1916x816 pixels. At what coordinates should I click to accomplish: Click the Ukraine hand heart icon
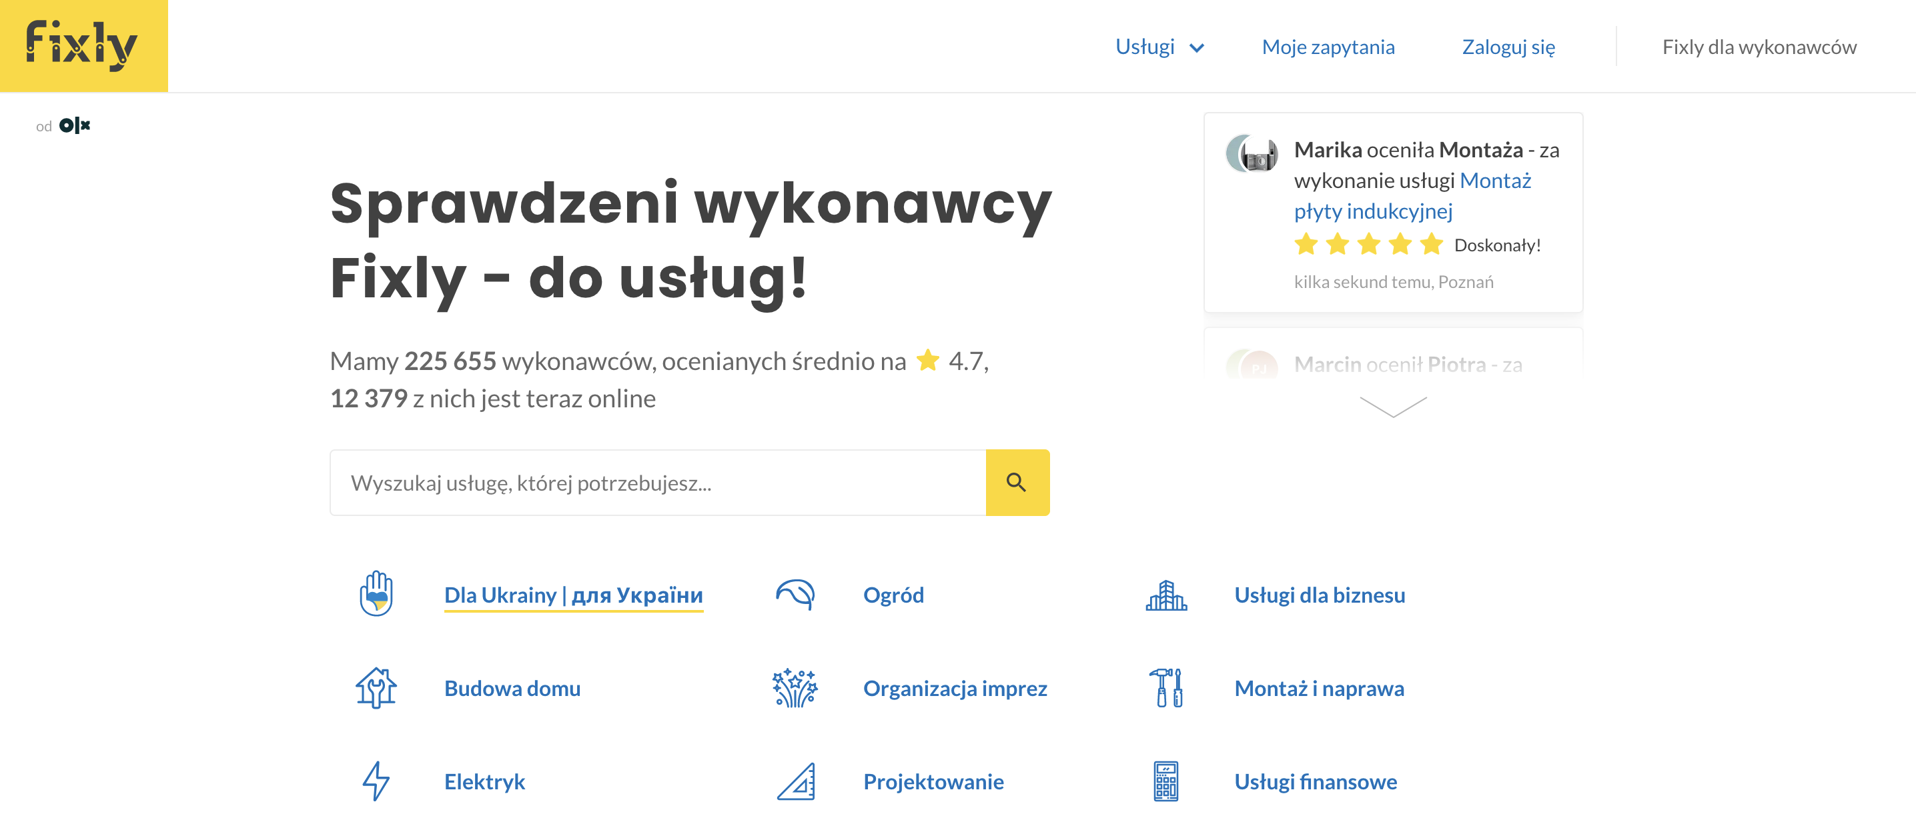376,593
